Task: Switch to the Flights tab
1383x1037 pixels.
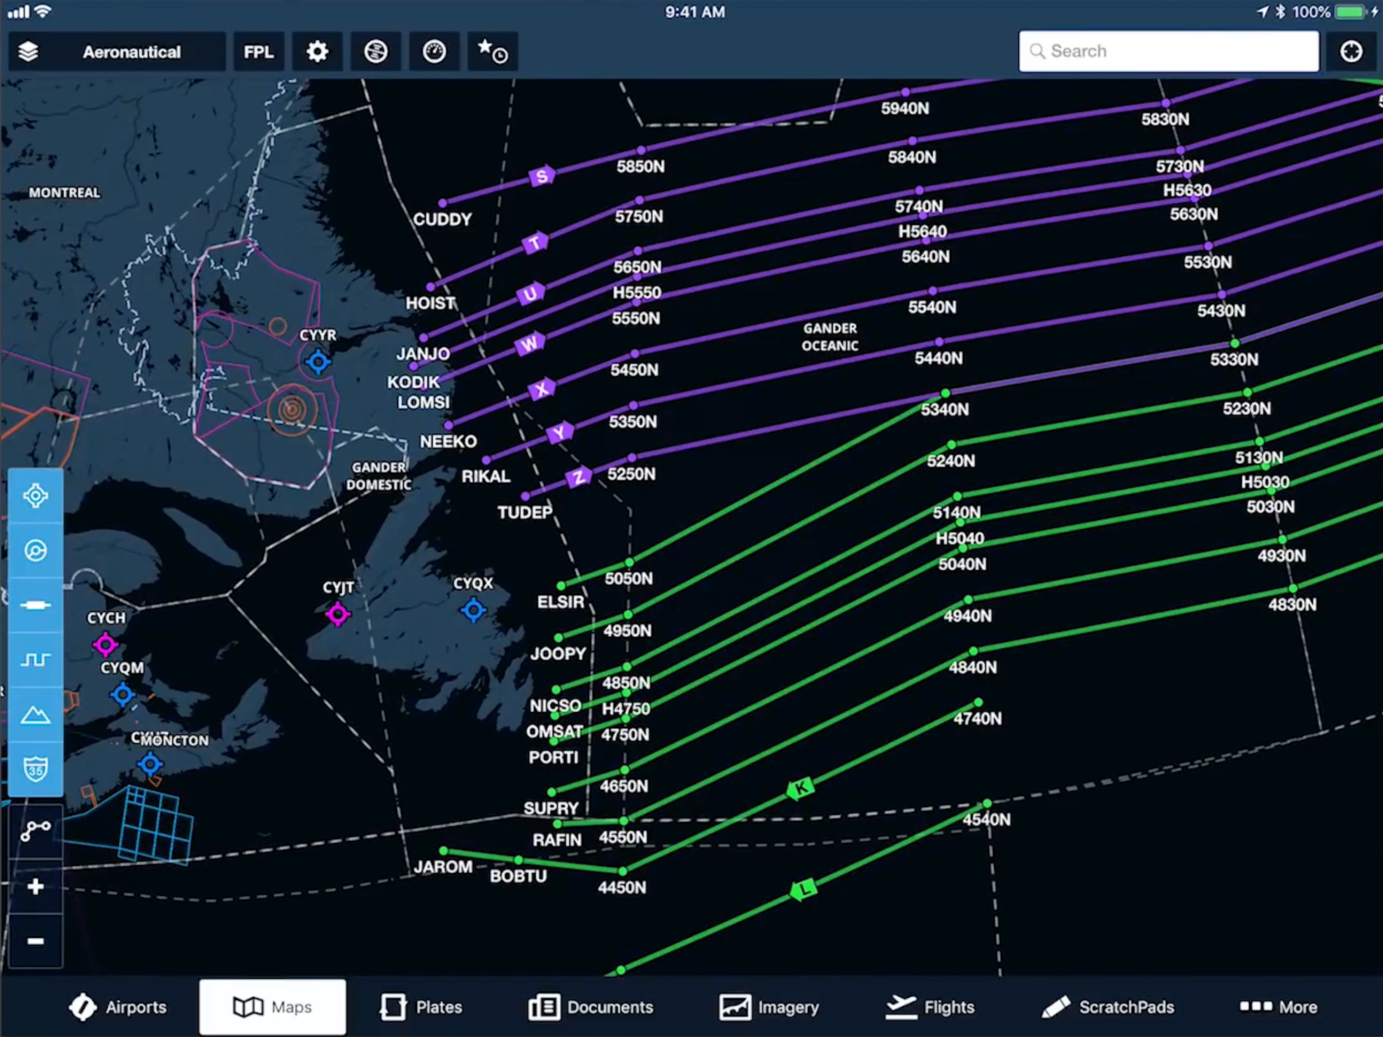Action: [x=929, y=1007]
